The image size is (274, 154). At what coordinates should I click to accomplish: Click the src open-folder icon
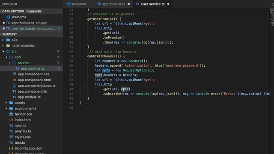pyautogui.click(x=8, y=51)
